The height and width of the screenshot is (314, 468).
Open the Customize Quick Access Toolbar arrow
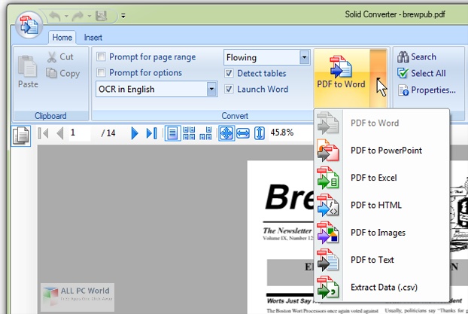tap(123, 16)
